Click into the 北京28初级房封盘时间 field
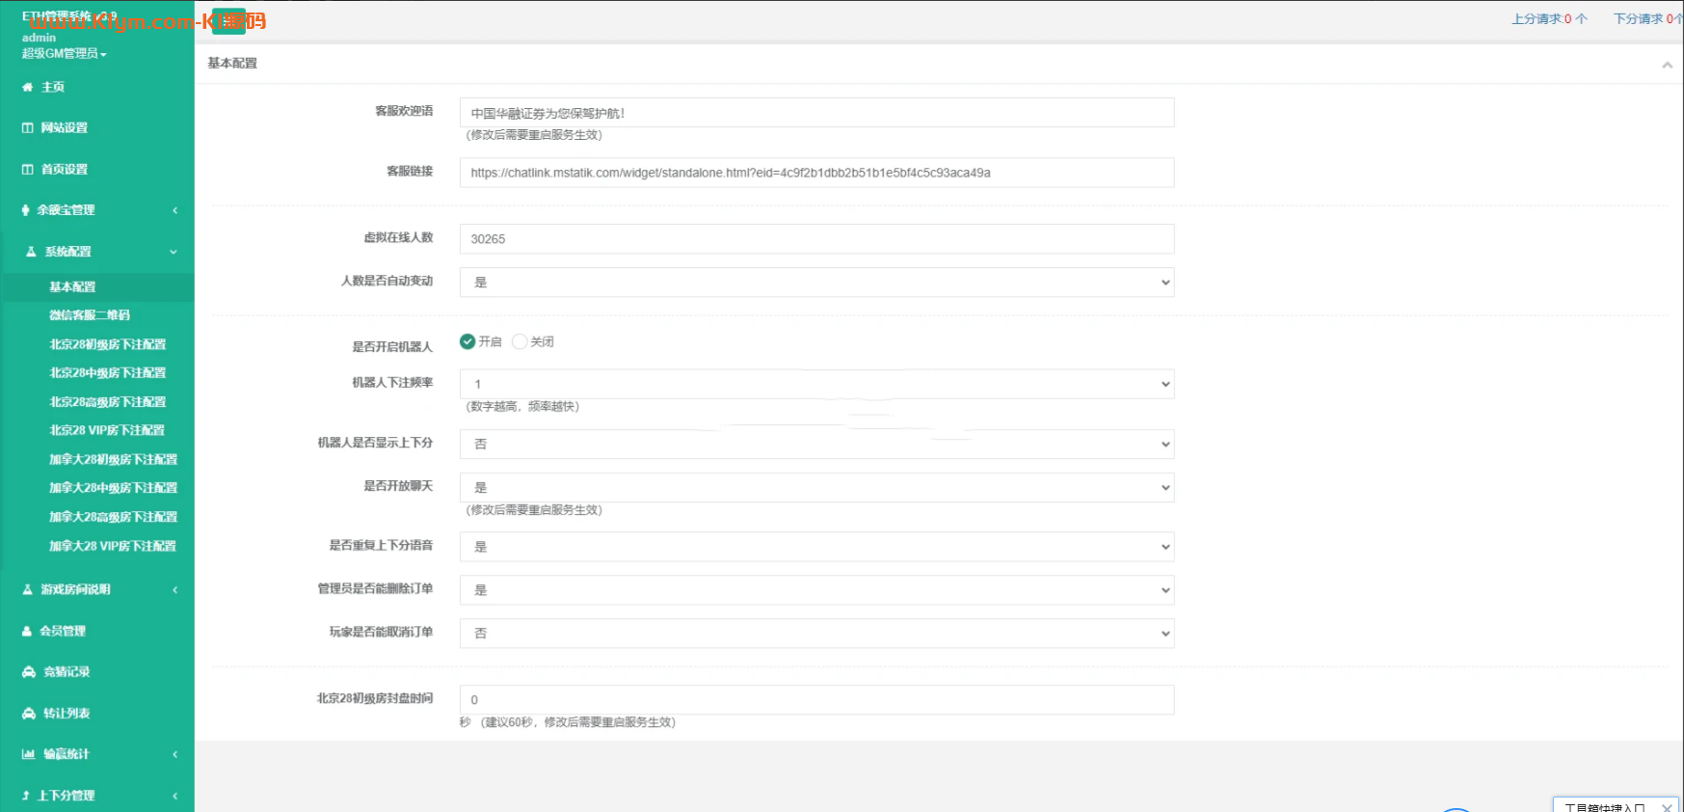This screenshot has height=812, width=1684. [816, 700]
